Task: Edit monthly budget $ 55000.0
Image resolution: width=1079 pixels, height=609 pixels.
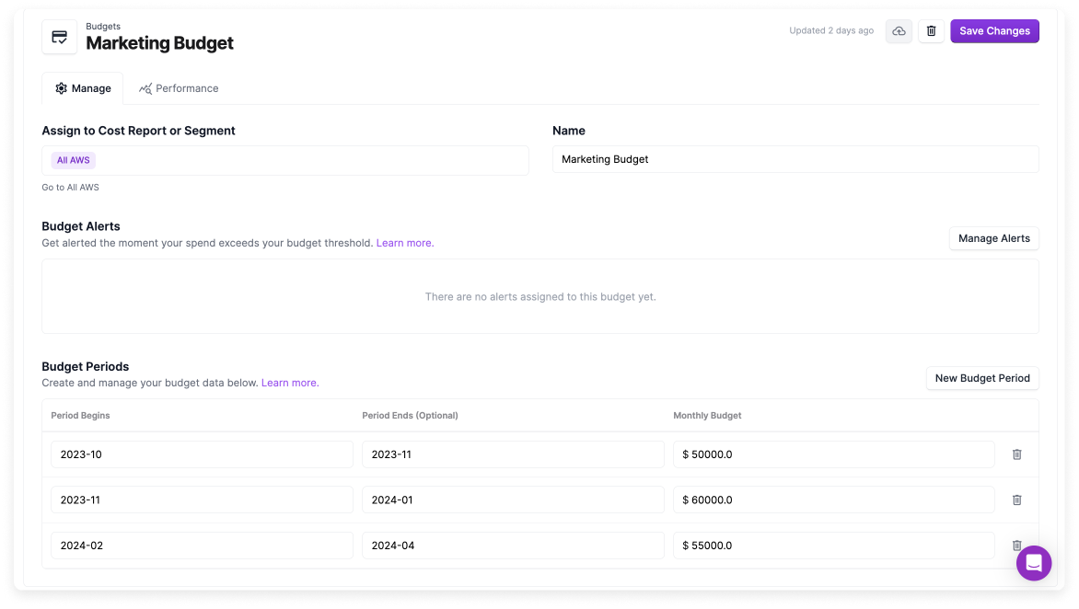Action: point(833,546)
